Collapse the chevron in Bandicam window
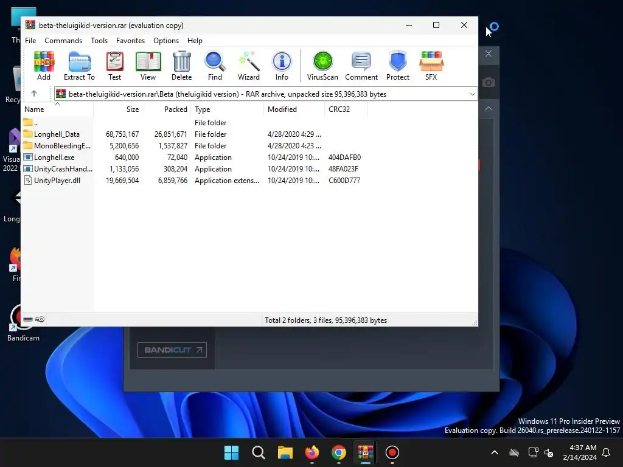Image resolution: width=623 pixels, height=467 pixels. point(489,108)
